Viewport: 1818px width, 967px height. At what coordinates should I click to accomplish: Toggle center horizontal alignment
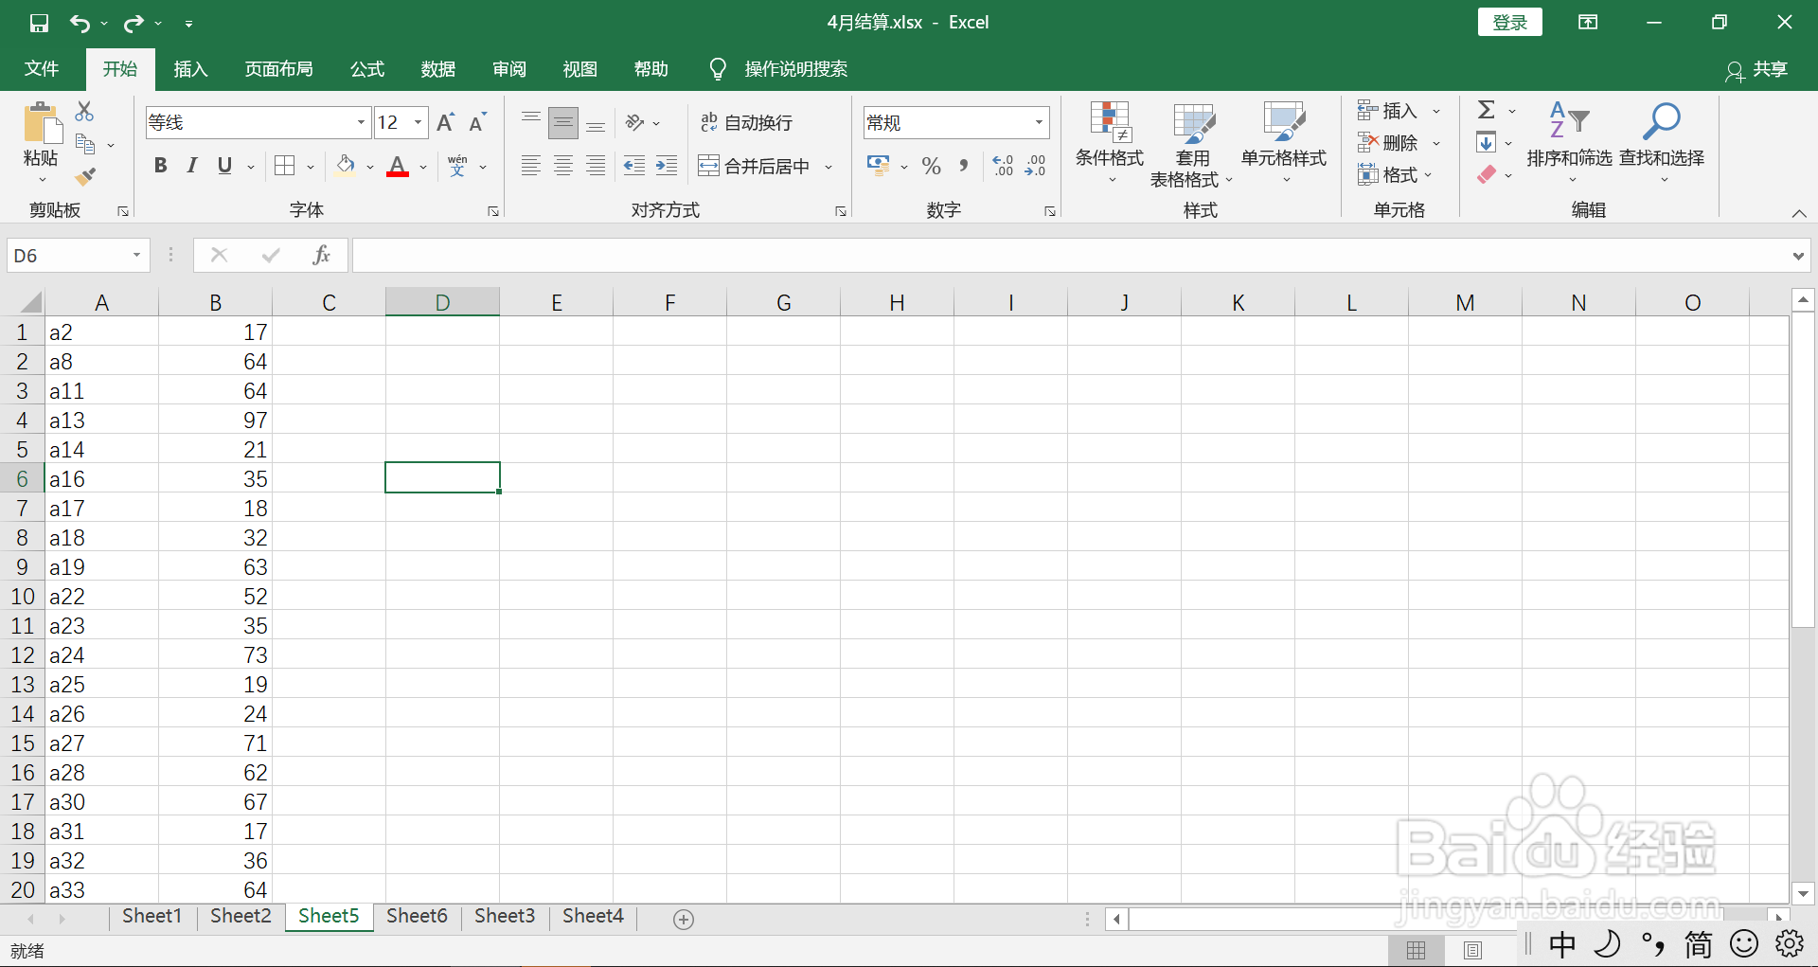(563, 166)
